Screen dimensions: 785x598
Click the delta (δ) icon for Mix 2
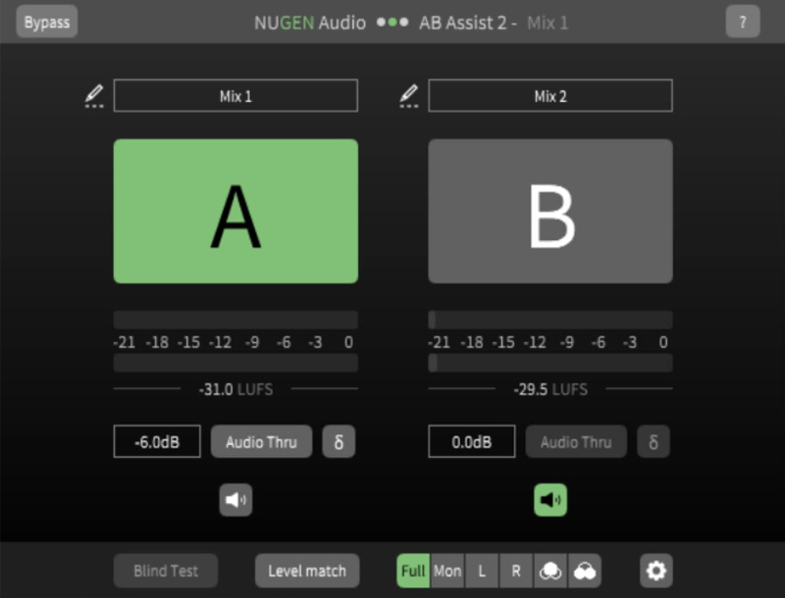(x=654, y=441)
